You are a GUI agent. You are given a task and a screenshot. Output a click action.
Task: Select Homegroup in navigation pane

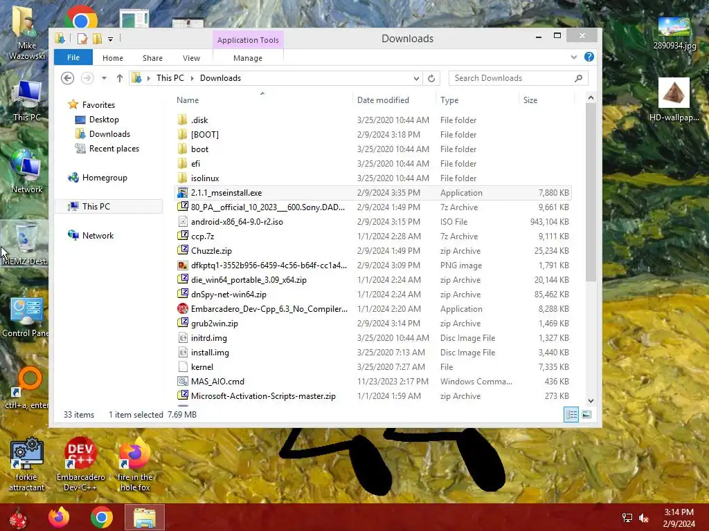click(105, 178)
